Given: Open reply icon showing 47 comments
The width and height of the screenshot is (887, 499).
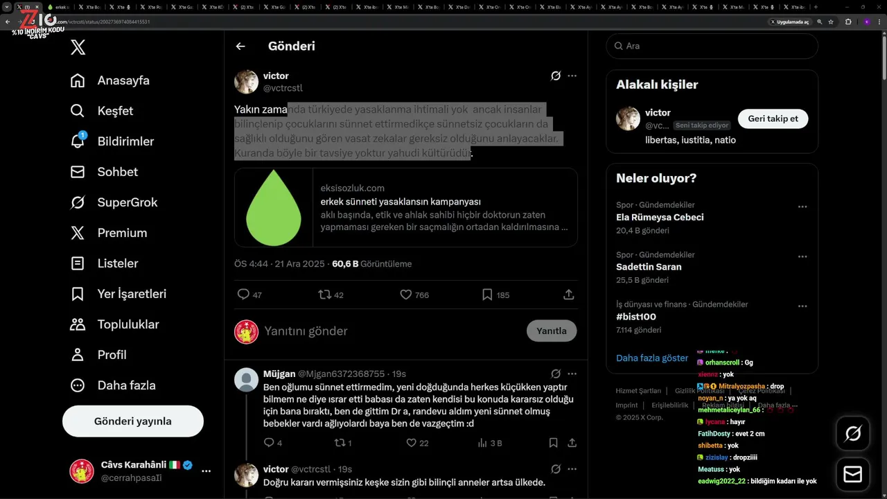Looking at the screenshot, I should [x=243, y=295].
